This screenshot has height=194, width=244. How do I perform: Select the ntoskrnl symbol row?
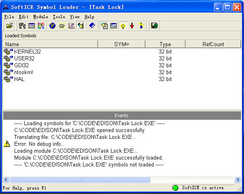point(122,72)
